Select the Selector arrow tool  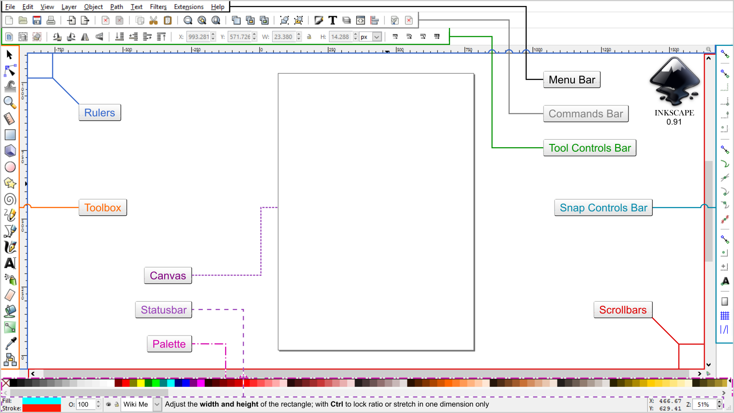tap(10, 55)
